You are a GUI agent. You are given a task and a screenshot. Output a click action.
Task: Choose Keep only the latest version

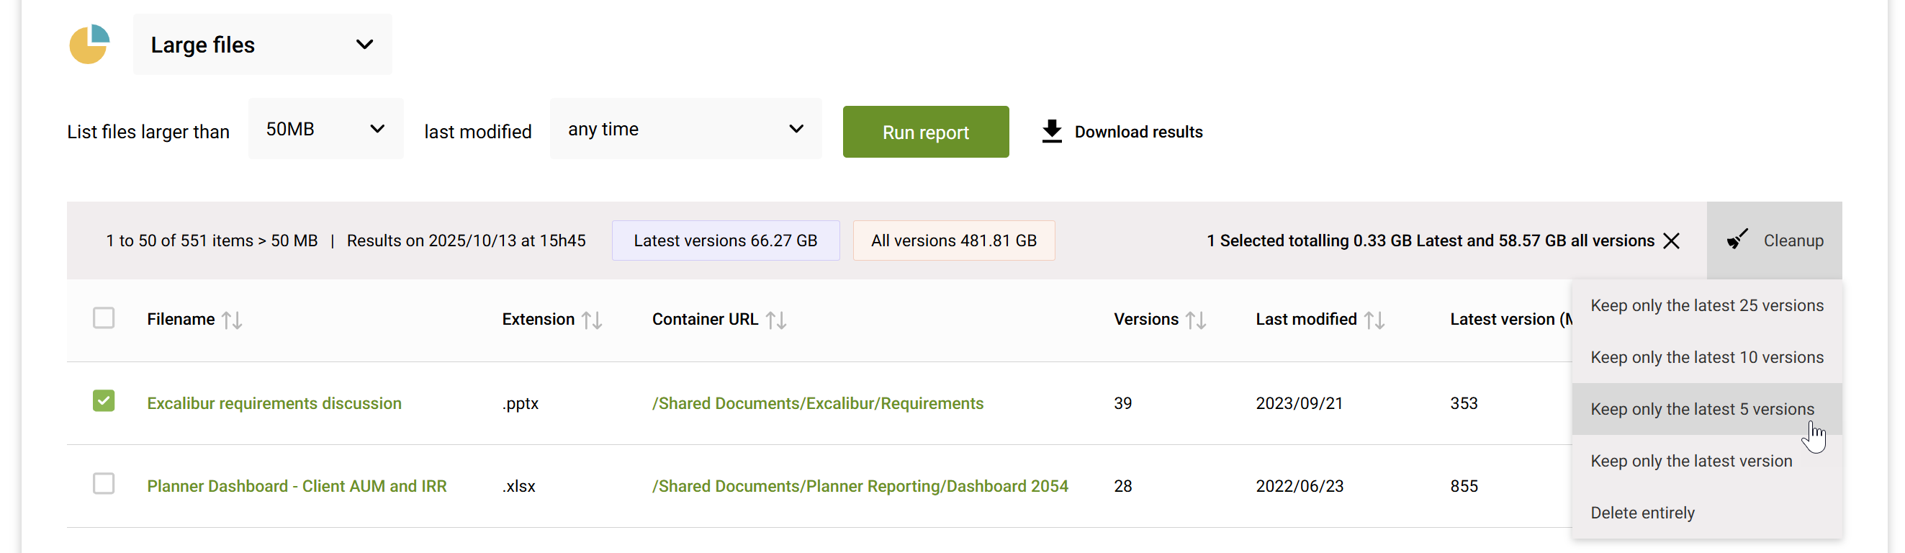click(x=1706, y=462)
